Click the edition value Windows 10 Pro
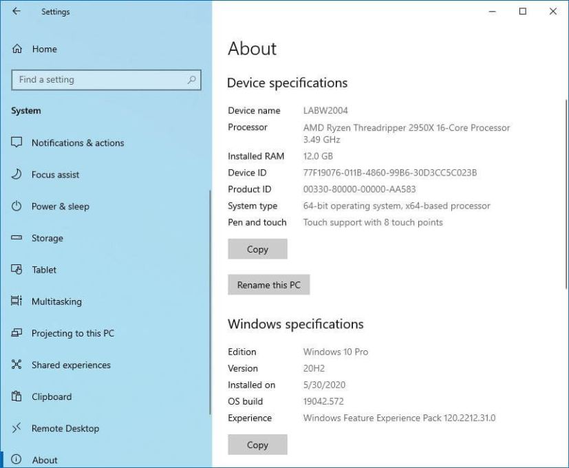569x468 pixels. [x=336, y=352]
